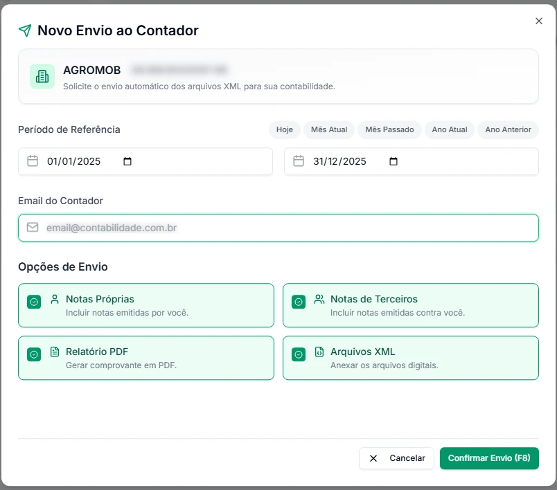The height and width of the screenshot is (490, 557).
Task: Close the Novo Envio dialog
Action: pyautogui.click(x=539, y=21)
